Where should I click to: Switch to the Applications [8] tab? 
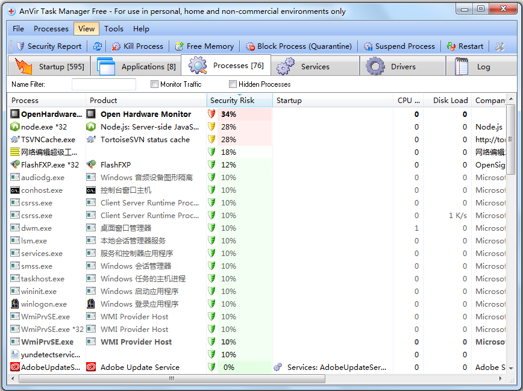tap(136, 66)
